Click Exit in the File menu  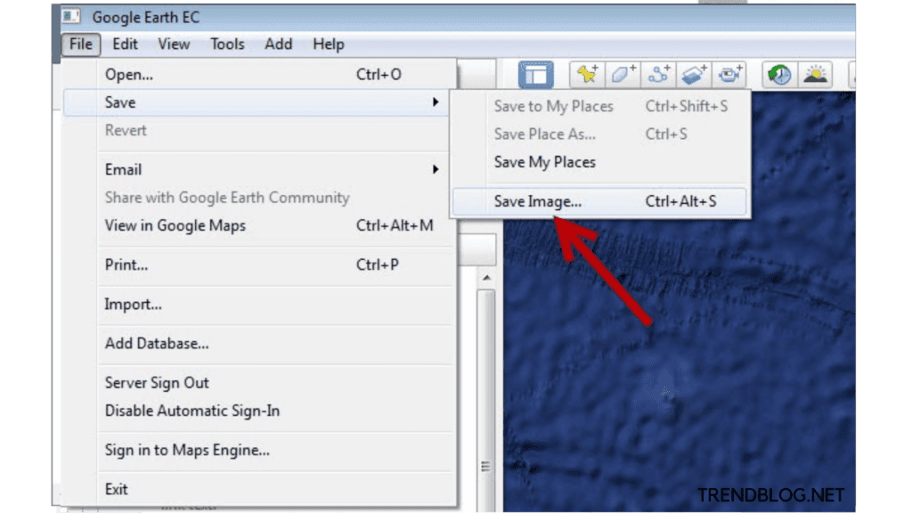pyautogui.click(x=256, y=489)
